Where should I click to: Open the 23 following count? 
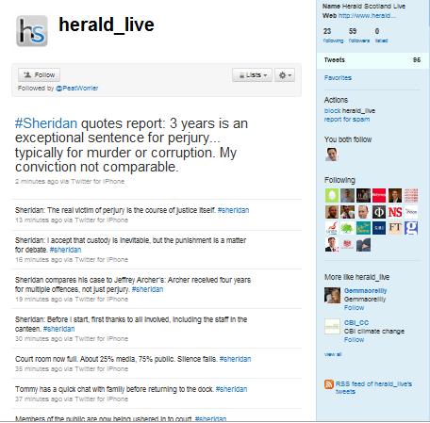tap(333, 36)
